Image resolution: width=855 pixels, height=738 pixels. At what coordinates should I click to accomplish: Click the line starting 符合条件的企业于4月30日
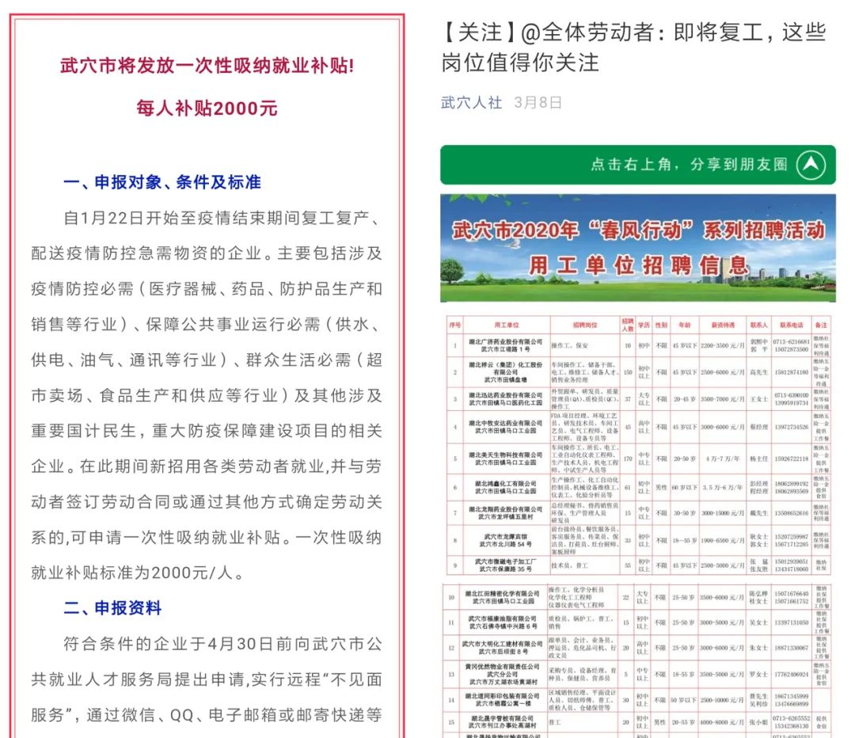click(222, 644)
